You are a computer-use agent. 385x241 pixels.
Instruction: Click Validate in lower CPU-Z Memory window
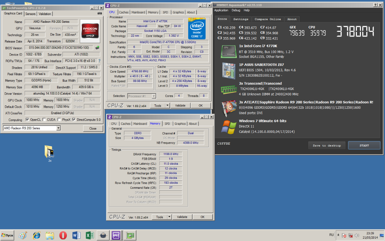pos(182,217)
